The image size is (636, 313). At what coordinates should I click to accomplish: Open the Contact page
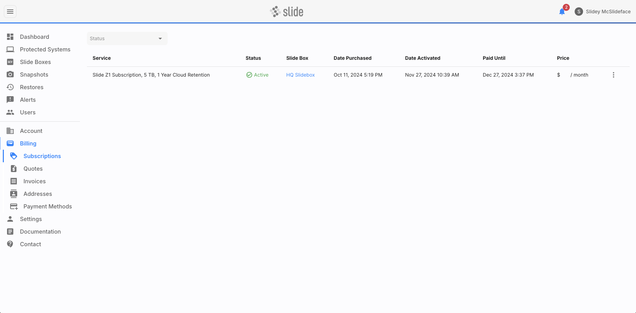(x=31, y=244)
